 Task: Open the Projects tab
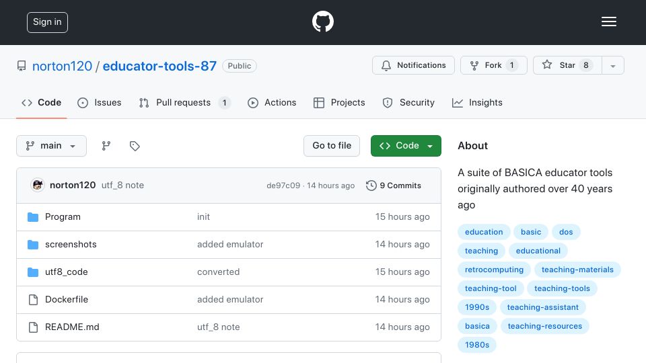tap(339, 102)
